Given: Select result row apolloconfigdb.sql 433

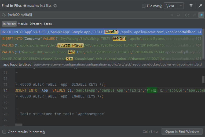Looking at the screenshot, I should click(101, 59).
